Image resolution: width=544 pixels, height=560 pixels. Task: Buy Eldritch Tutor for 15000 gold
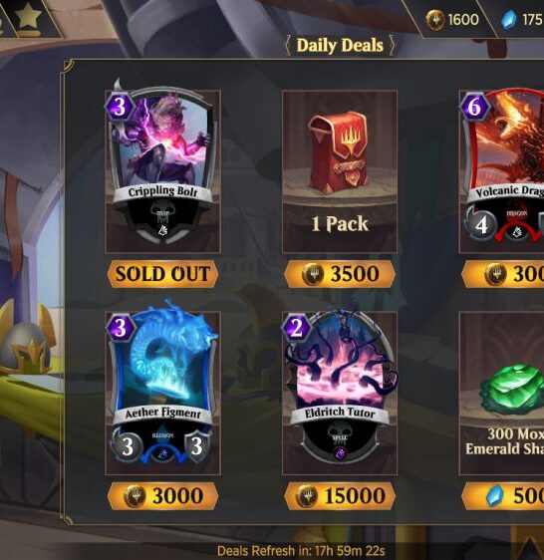point(340,495)
